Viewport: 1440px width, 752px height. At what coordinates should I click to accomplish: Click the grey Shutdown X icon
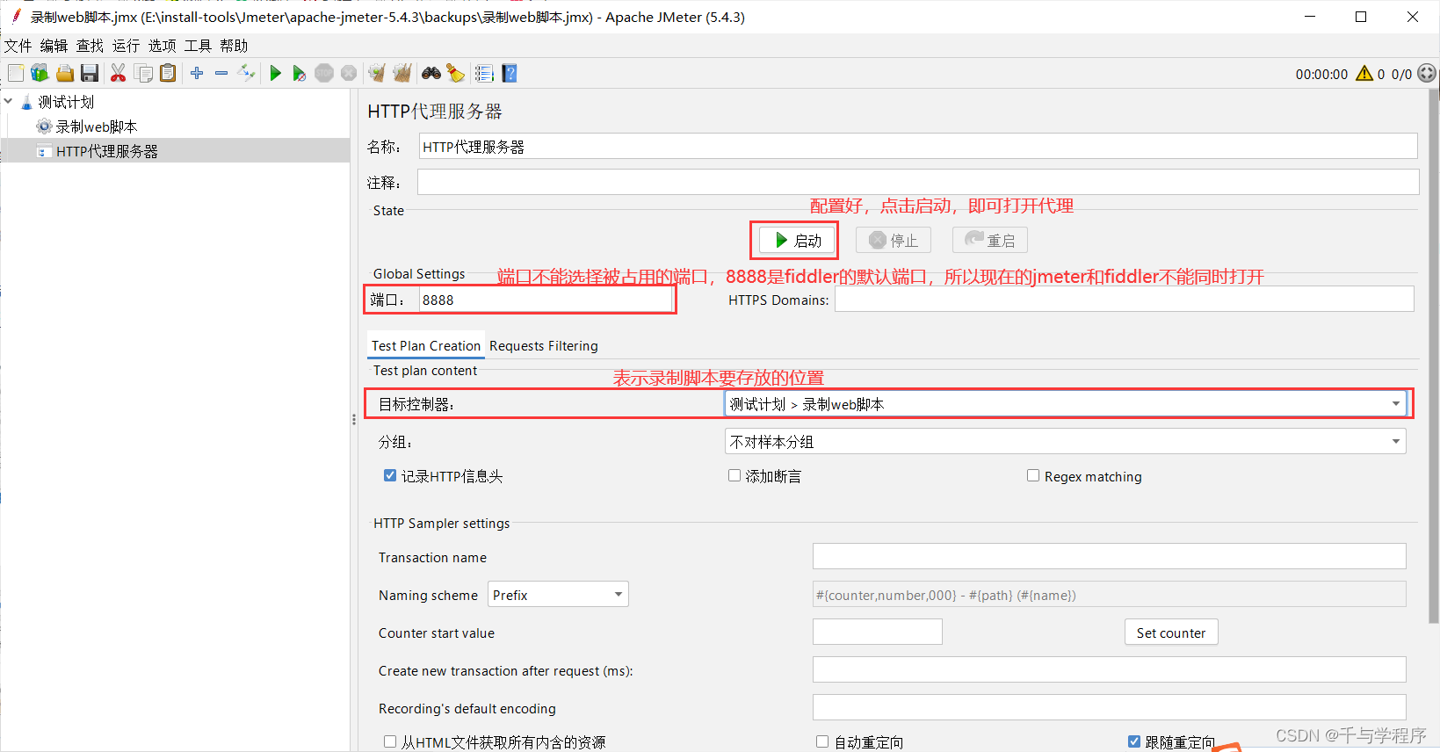pyautogui.click(x=349, y=73)
